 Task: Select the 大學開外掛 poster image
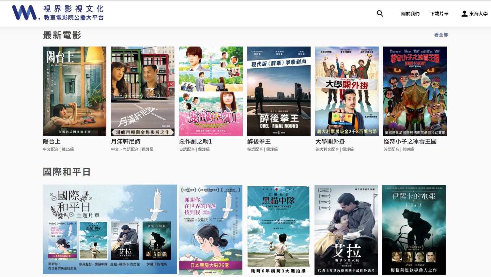(347, 91)
